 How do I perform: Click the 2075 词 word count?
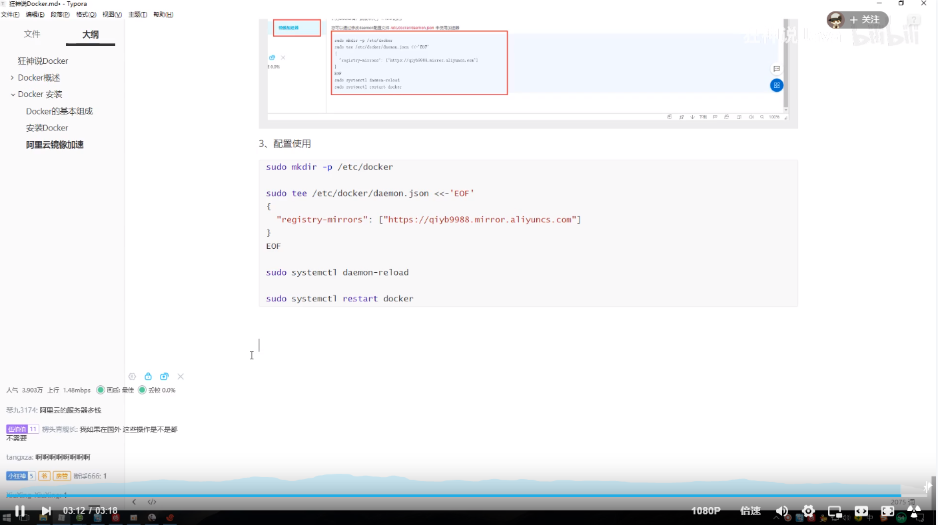point(903,502)
